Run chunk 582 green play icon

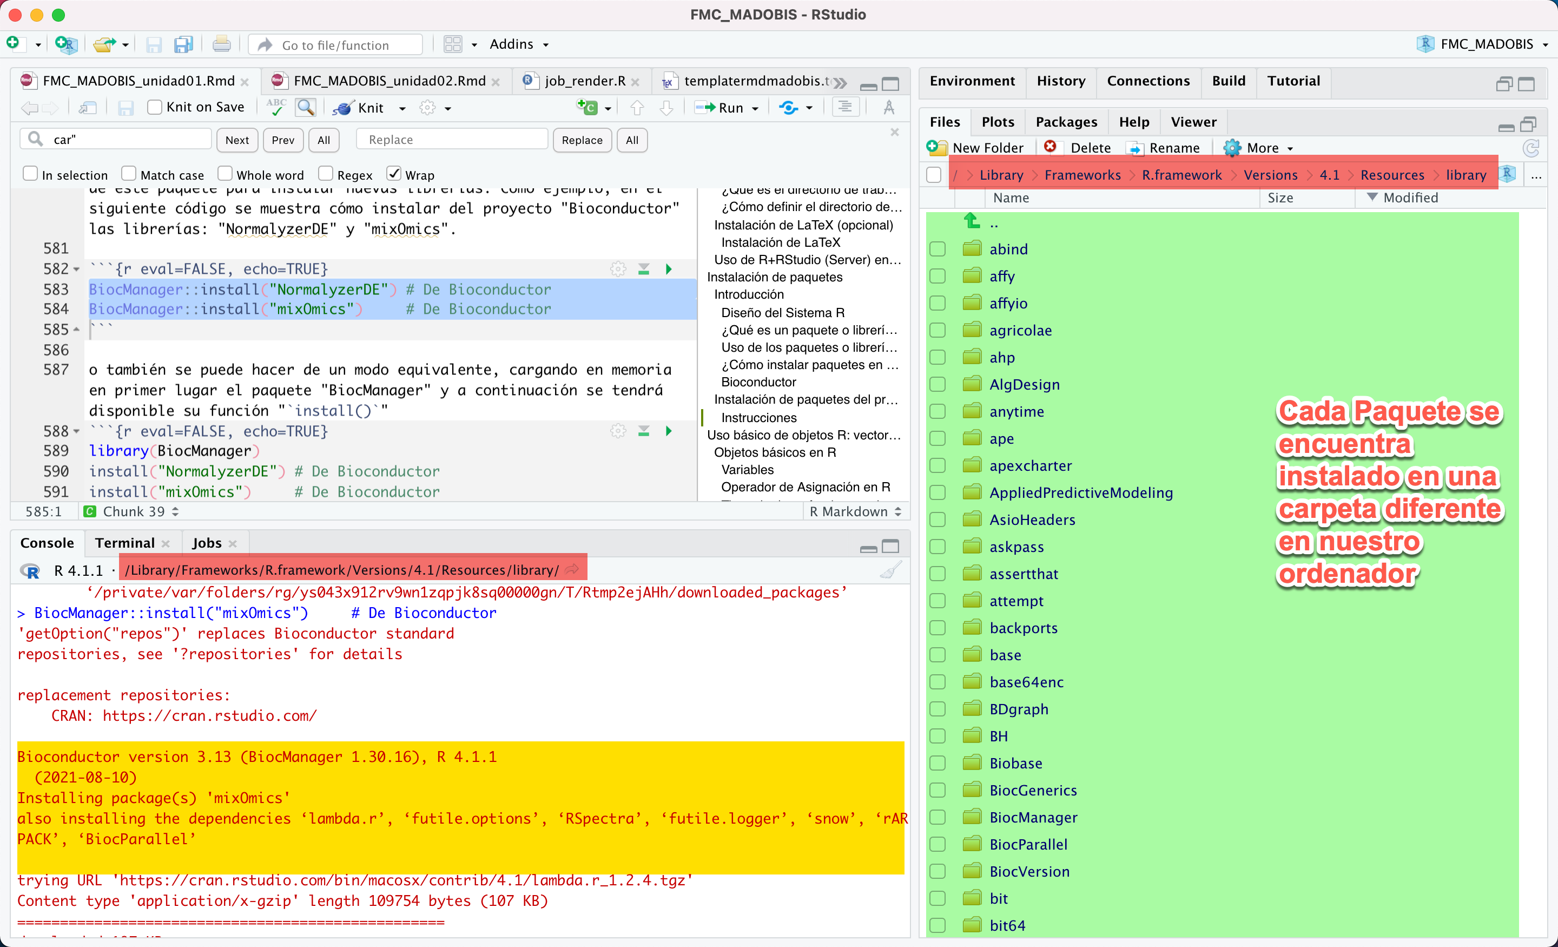[668, 269]
